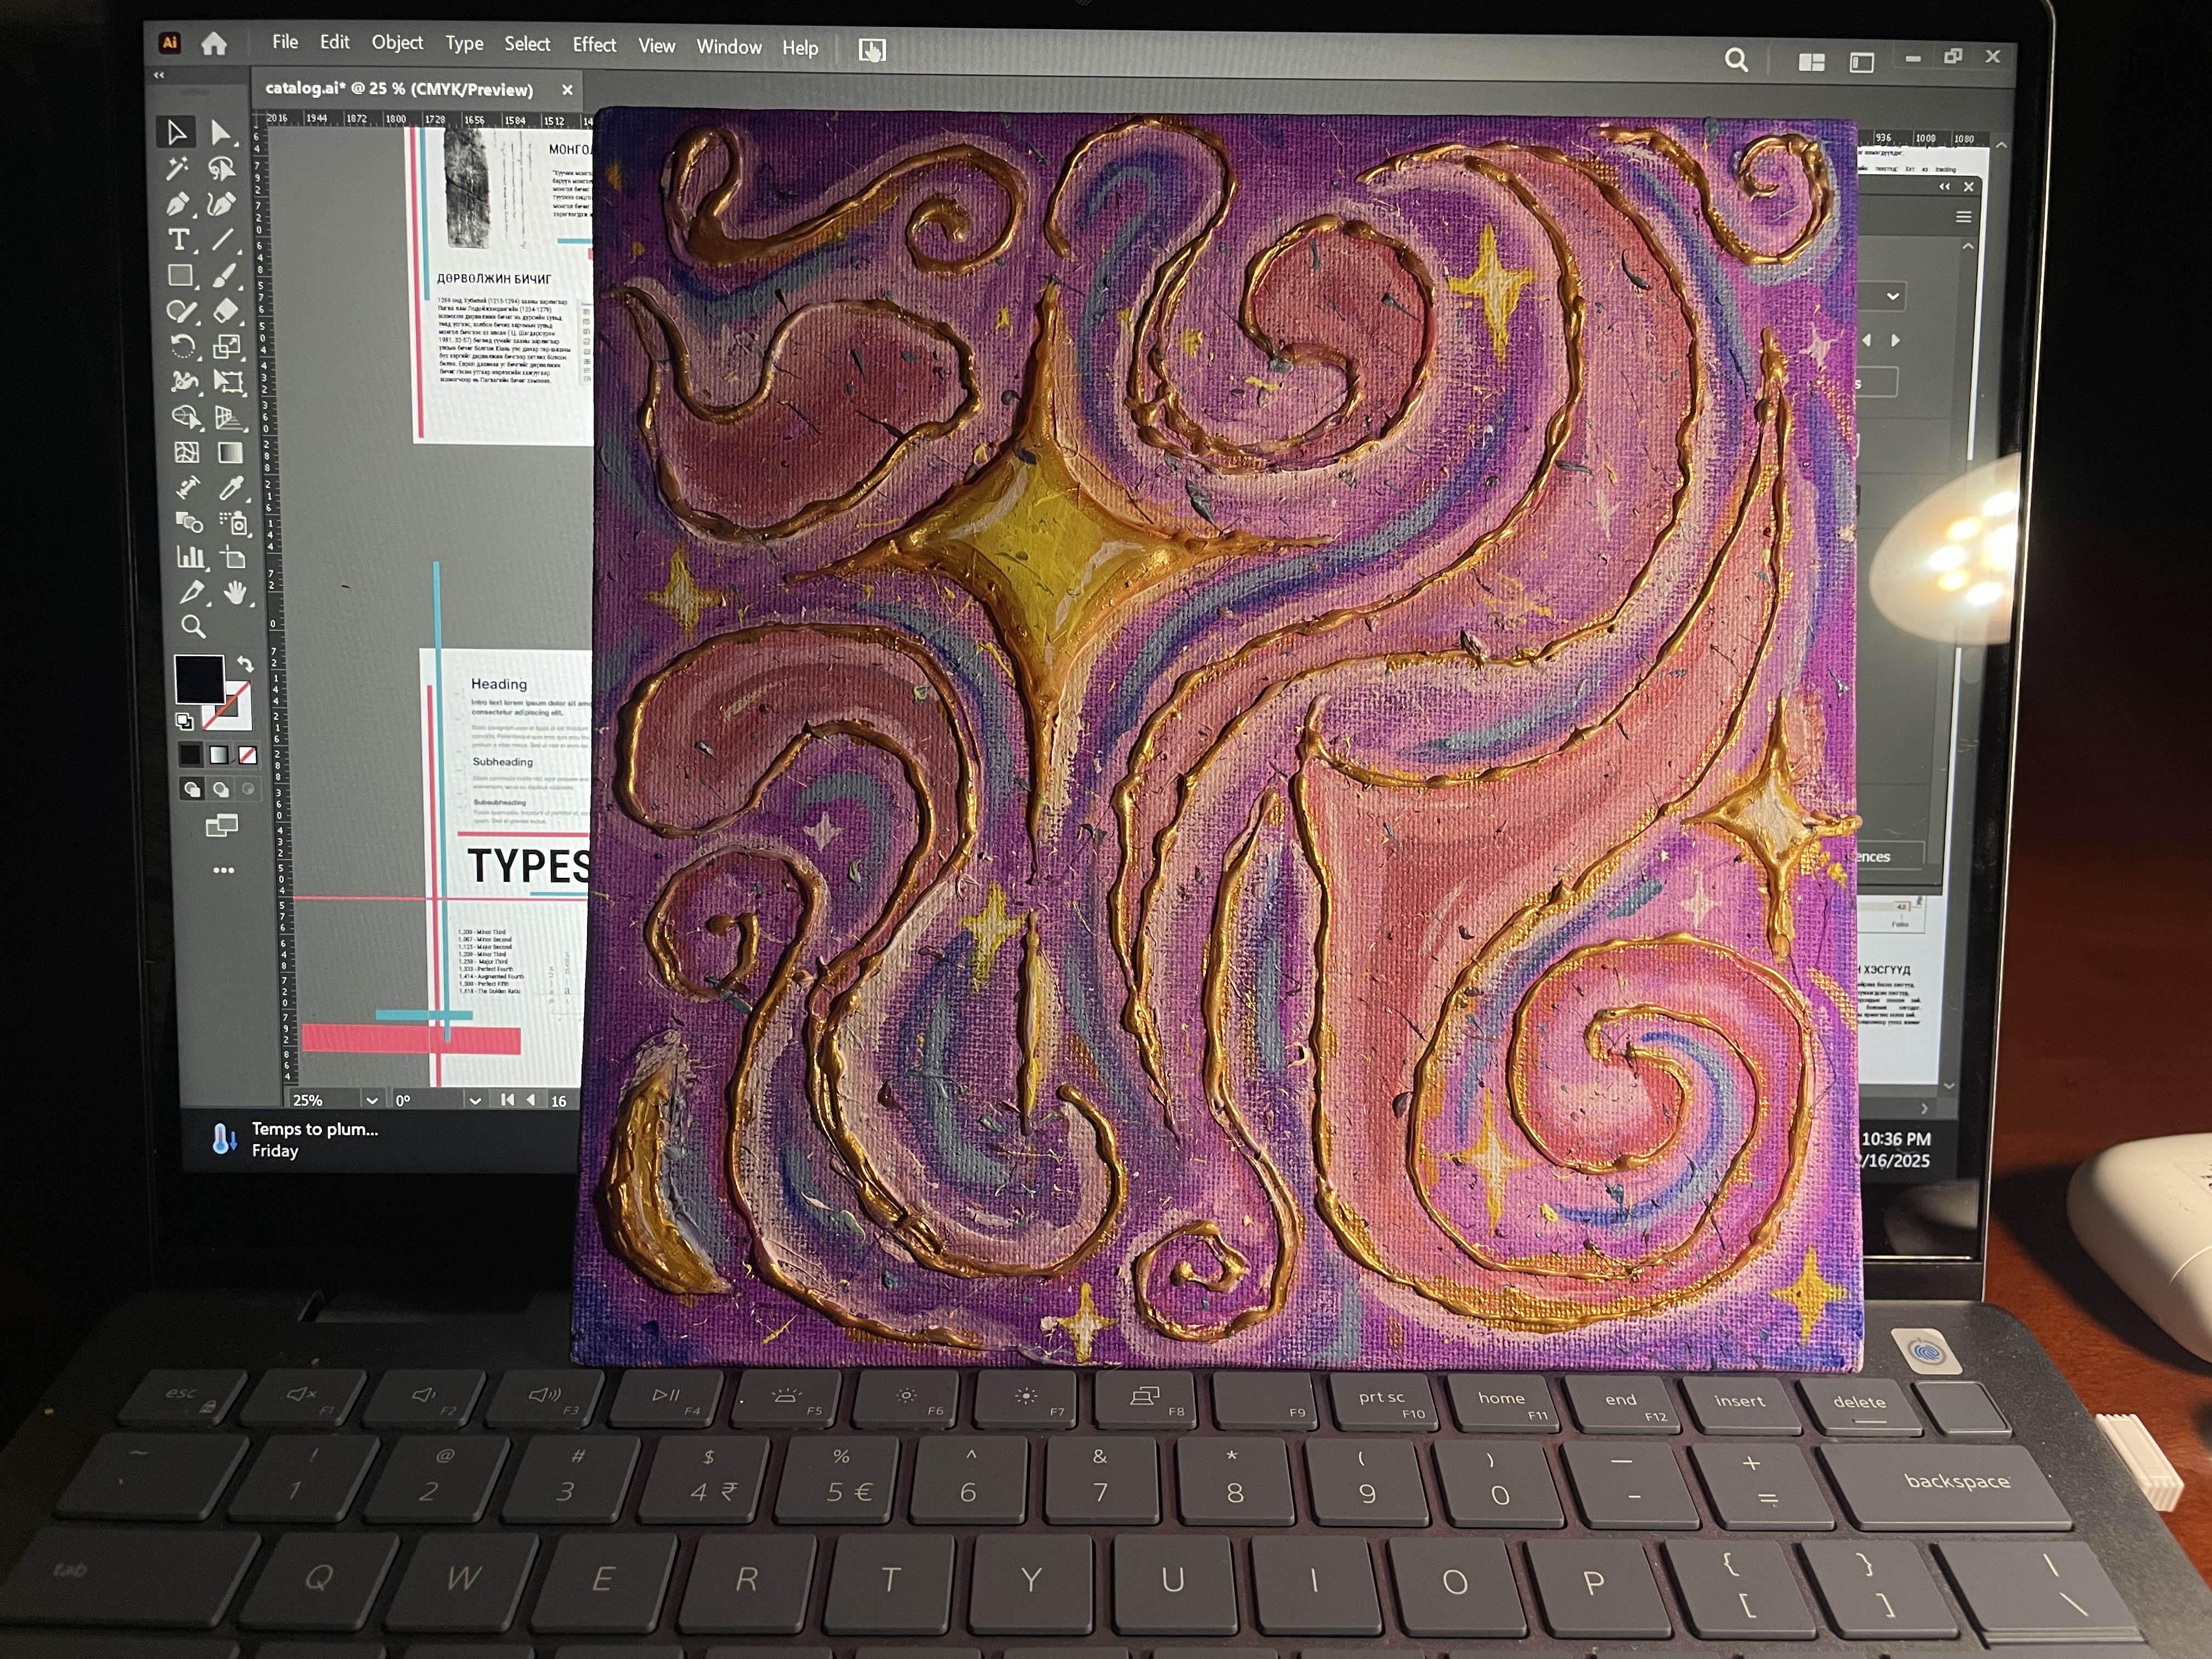Set paint to None mode
The width and height of the screenshot is (2212, 1659).
[247, 755]
